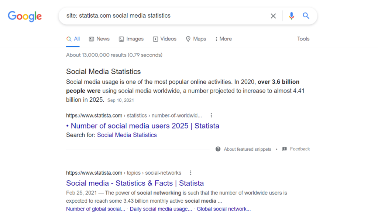The image size is (378, 220).
Task: Clear the search box with X icon
Action: coord(273,16)
